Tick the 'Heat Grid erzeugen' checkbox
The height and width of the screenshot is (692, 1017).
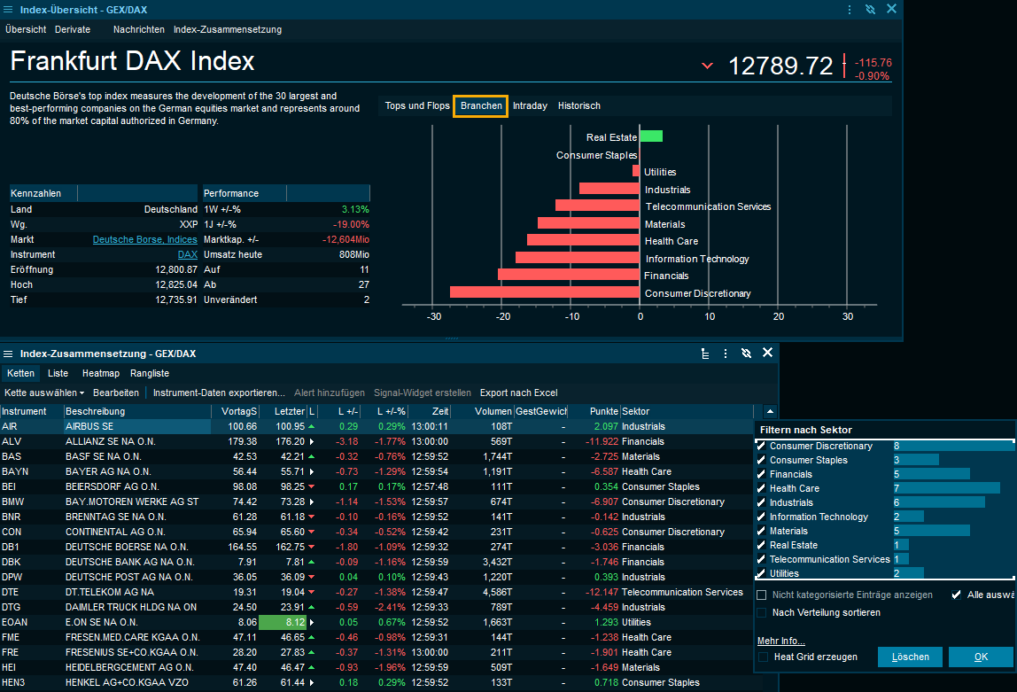(x=763, y=657)
